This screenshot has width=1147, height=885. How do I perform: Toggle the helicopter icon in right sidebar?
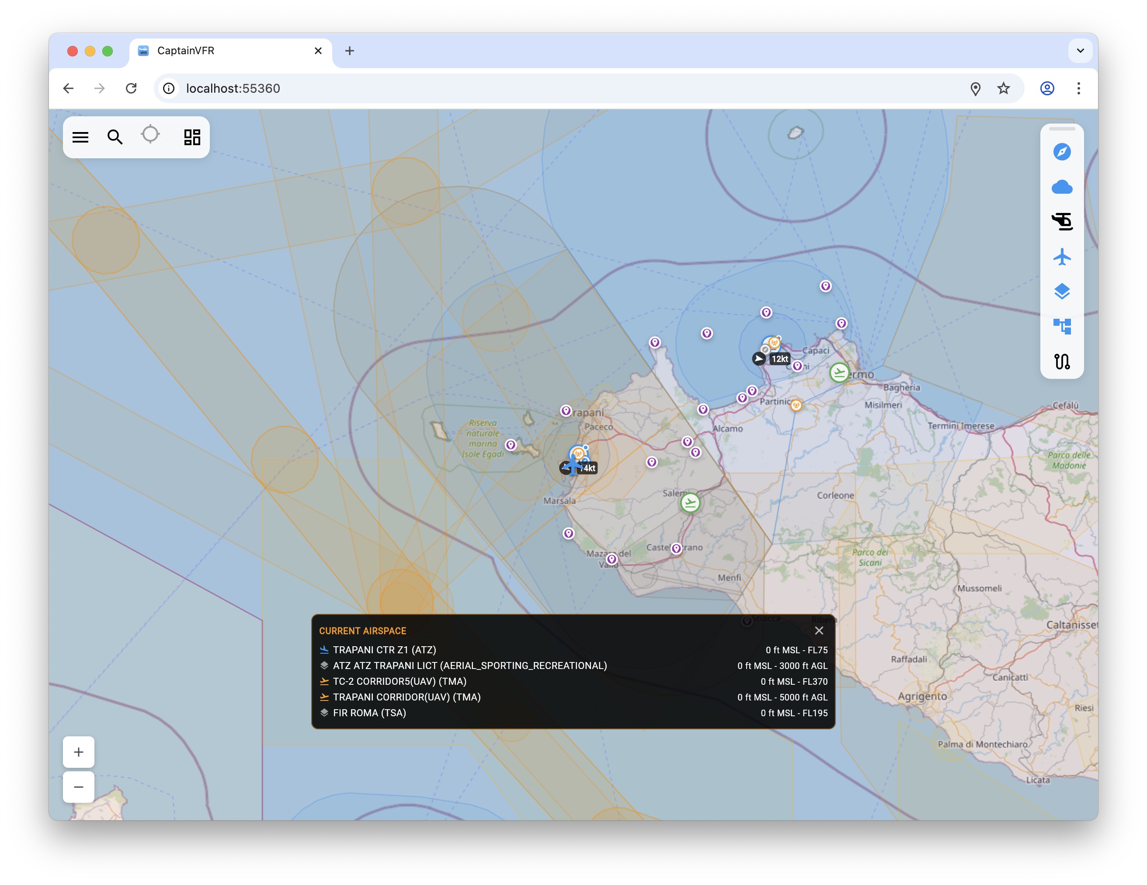1061,222
